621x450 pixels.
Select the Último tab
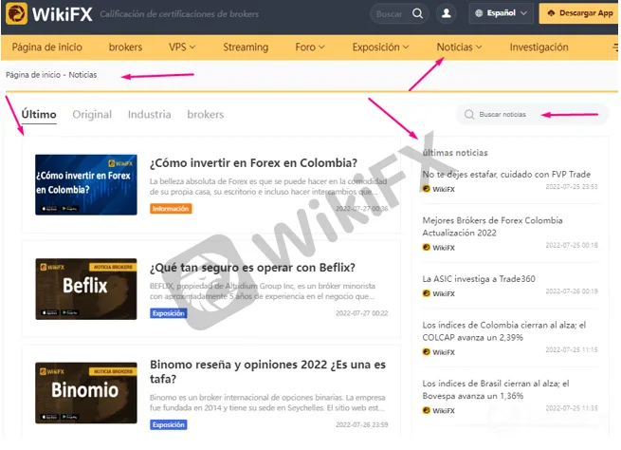[39, 114]
